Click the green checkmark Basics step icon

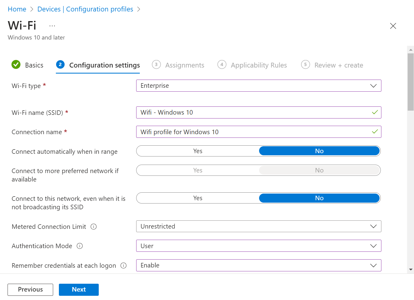[16, 65]
